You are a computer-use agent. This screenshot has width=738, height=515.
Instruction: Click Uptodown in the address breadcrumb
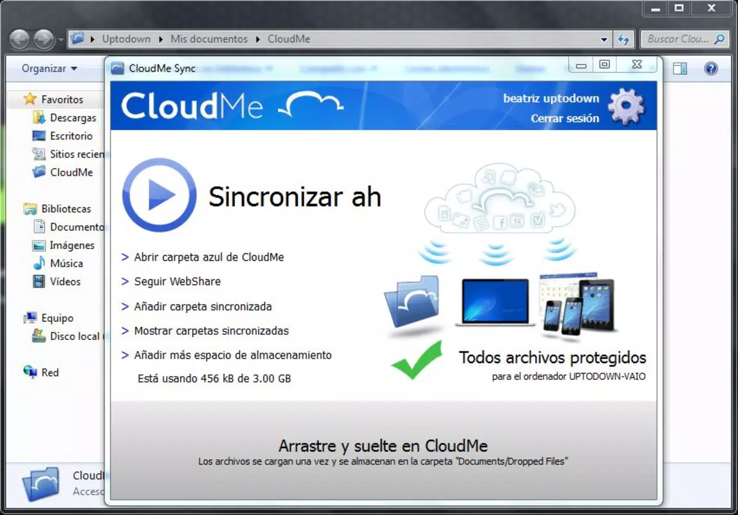(126, 39)
